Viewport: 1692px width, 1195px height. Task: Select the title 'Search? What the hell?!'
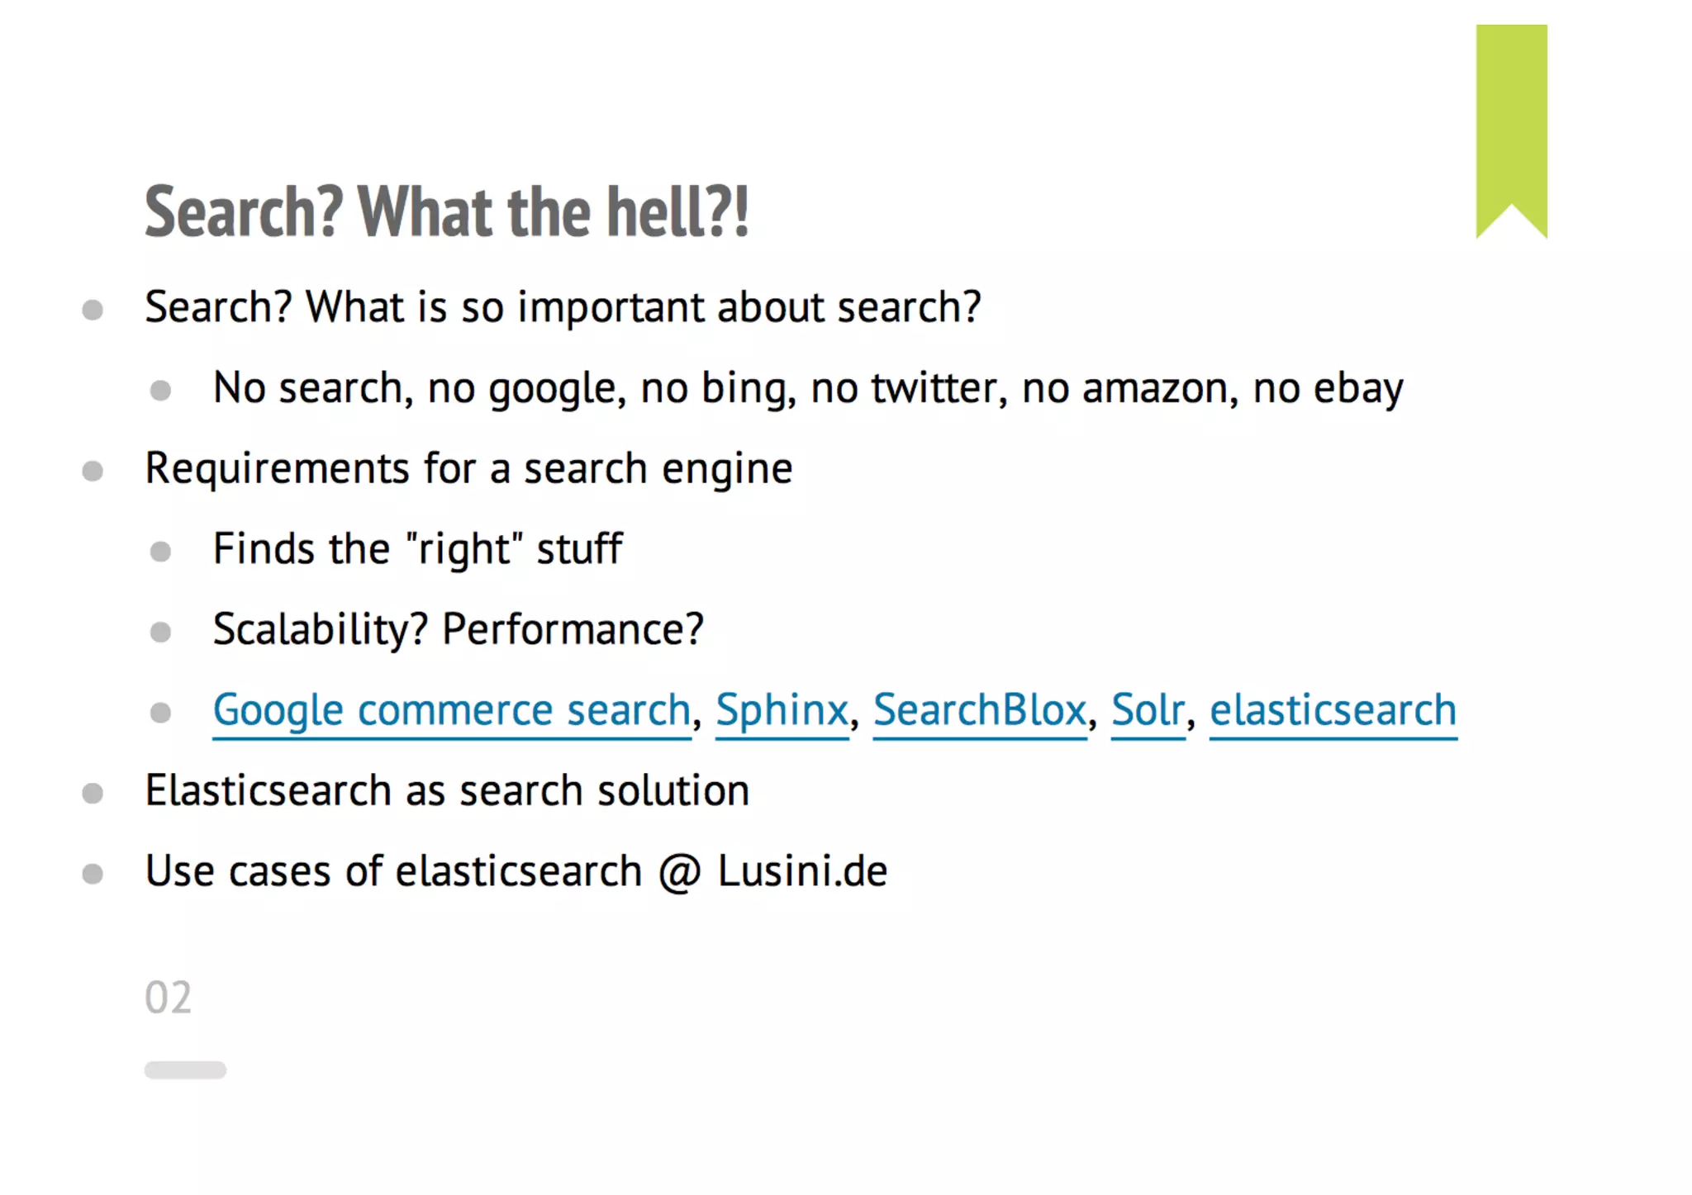pos(446,211)
